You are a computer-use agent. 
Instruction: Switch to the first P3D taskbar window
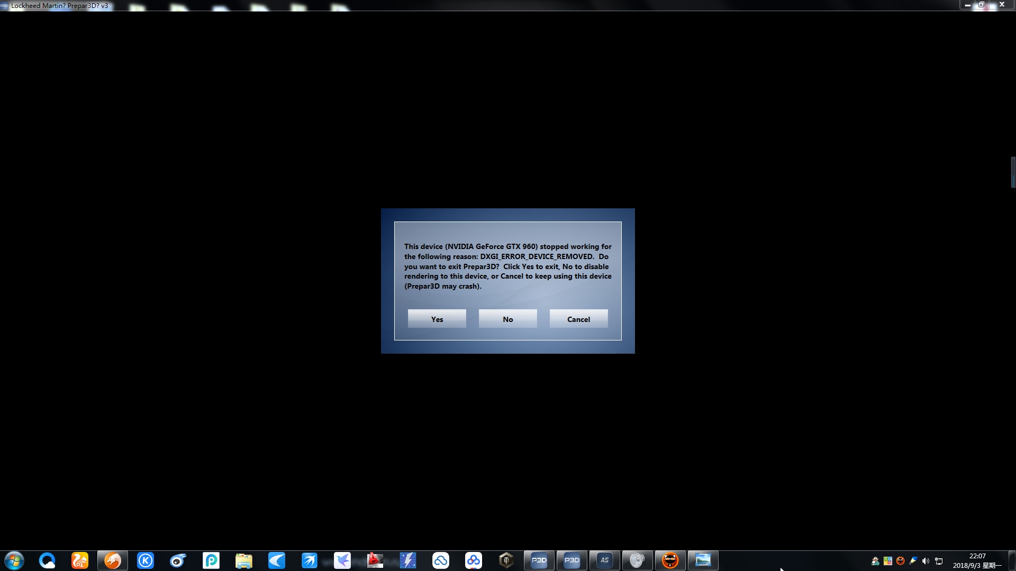coord(539,560)
